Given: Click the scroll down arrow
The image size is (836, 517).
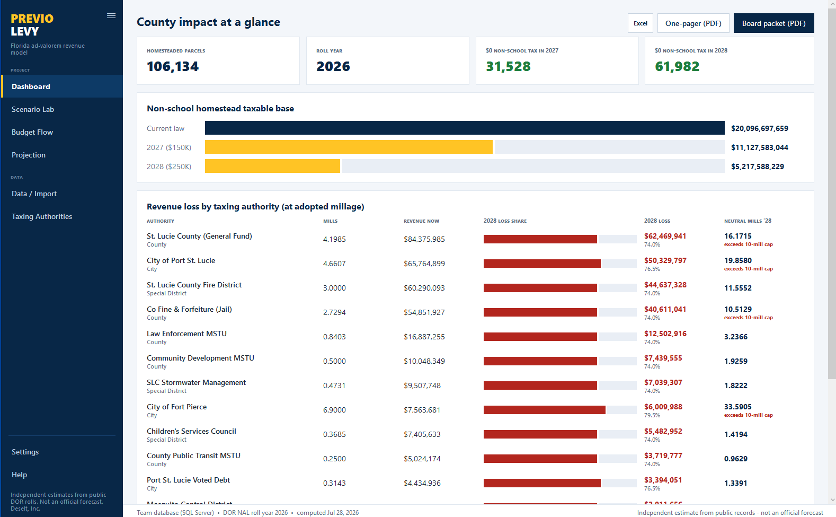Looking at the screenshot, I should 832,500.
